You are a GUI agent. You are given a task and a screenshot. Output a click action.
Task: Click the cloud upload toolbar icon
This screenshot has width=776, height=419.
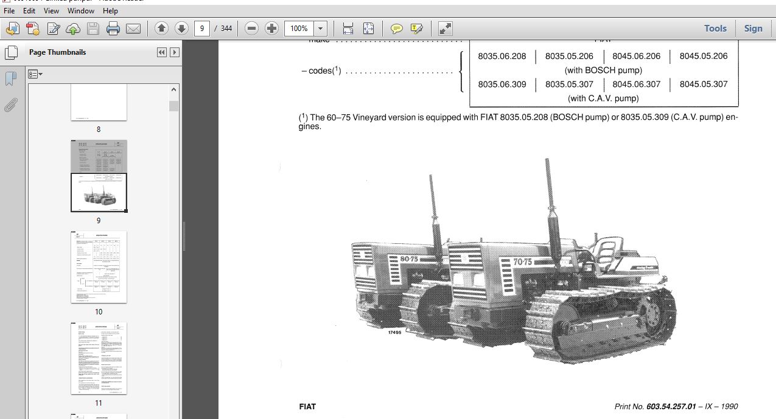[x=73, y=28]
